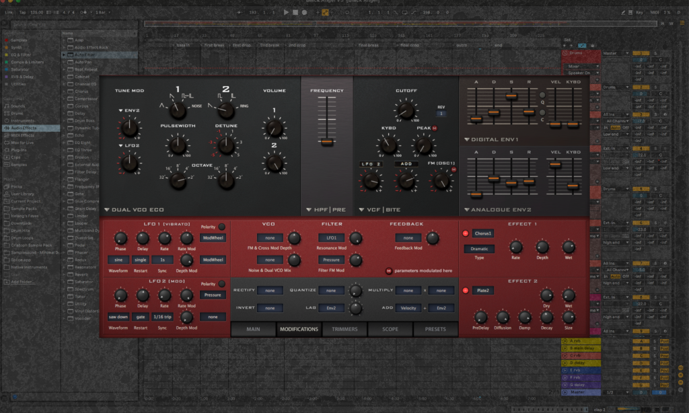Open the LFO 1 sine waveform dropdown
The height and width of the screenshot is (413, 689).
118,260
